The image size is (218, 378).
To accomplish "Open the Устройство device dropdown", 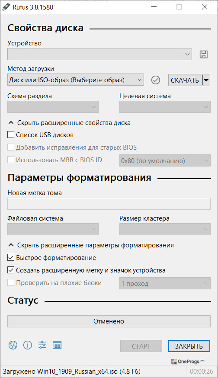I will (x=99, y=54).
